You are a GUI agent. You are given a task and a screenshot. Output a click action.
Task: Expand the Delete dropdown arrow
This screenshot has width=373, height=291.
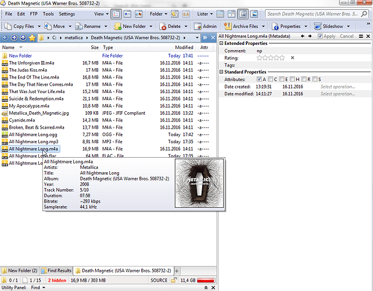point(186,26)
